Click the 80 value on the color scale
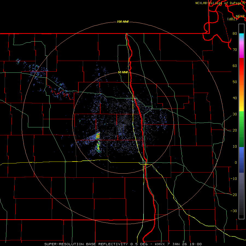Screen dimensions: 246x246 coord(235,33)
